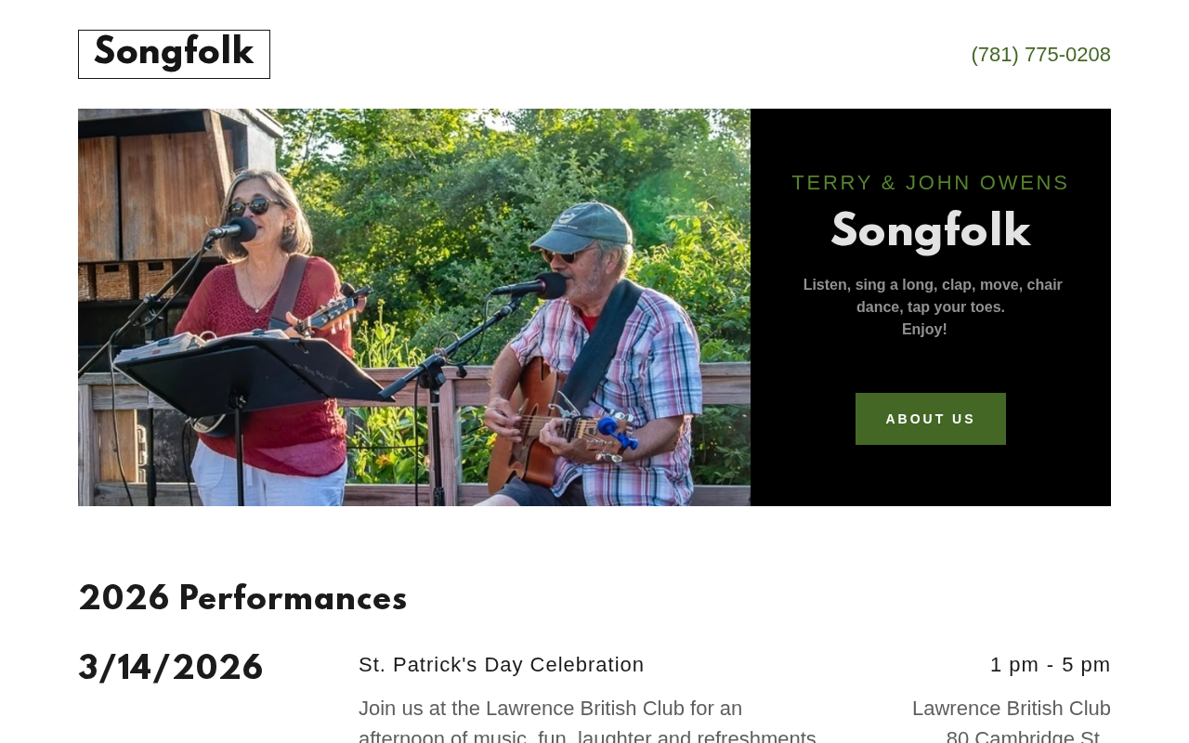Select the 3/14/2026 event date

click(x=171, y=670)
